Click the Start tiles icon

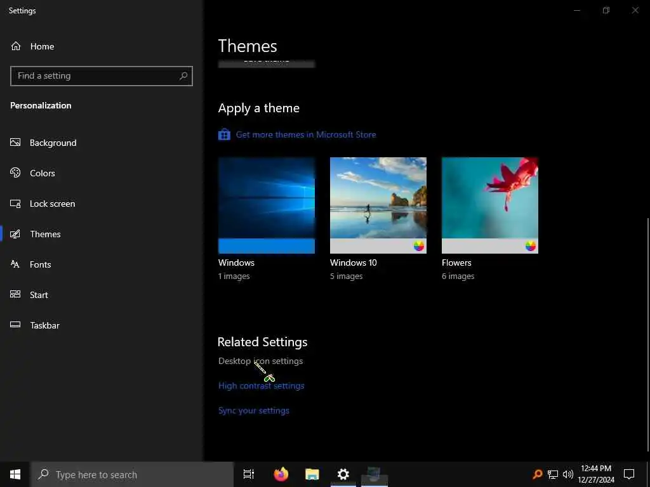coord(15,294)
